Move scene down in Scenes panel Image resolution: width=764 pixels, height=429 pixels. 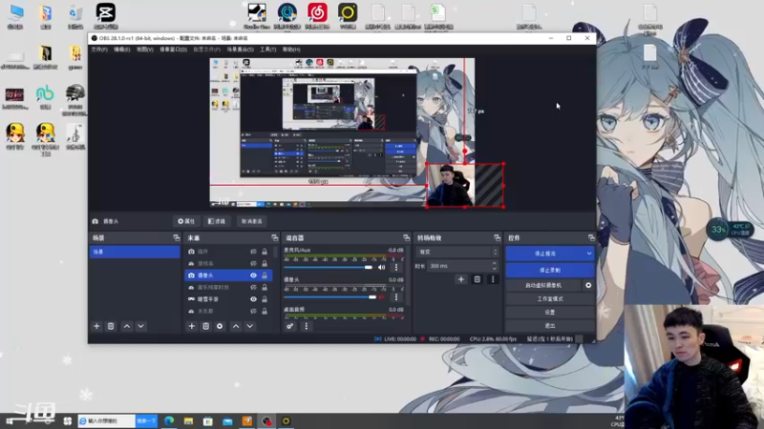(140, 326)
